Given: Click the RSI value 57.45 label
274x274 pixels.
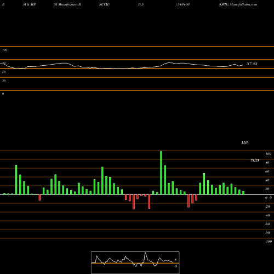Looking at the screenshot, I should [x=252, y=64].
